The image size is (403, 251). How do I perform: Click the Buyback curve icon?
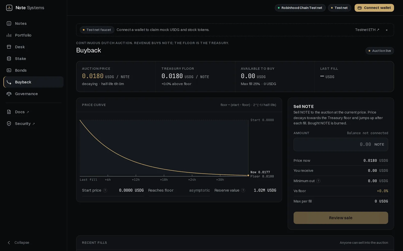click(x=9, y=82)
